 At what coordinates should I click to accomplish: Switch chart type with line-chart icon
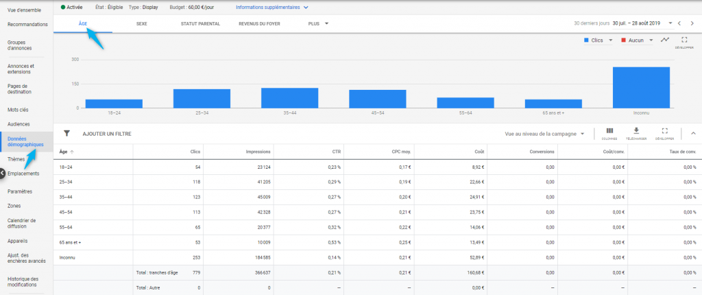pos(665,40)
